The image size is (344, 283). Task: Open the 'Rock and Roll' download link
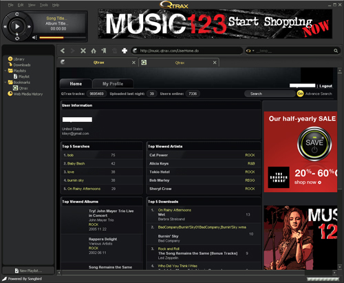(169, 249)
